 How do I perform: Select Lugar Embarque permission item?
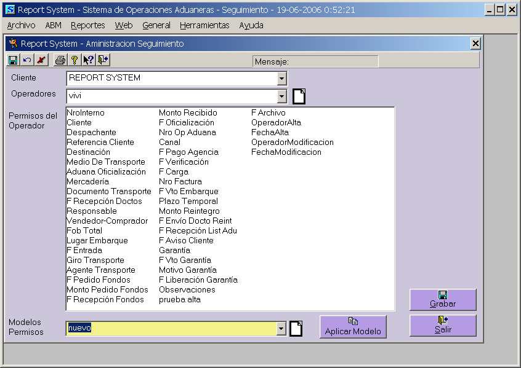(97, 241)
